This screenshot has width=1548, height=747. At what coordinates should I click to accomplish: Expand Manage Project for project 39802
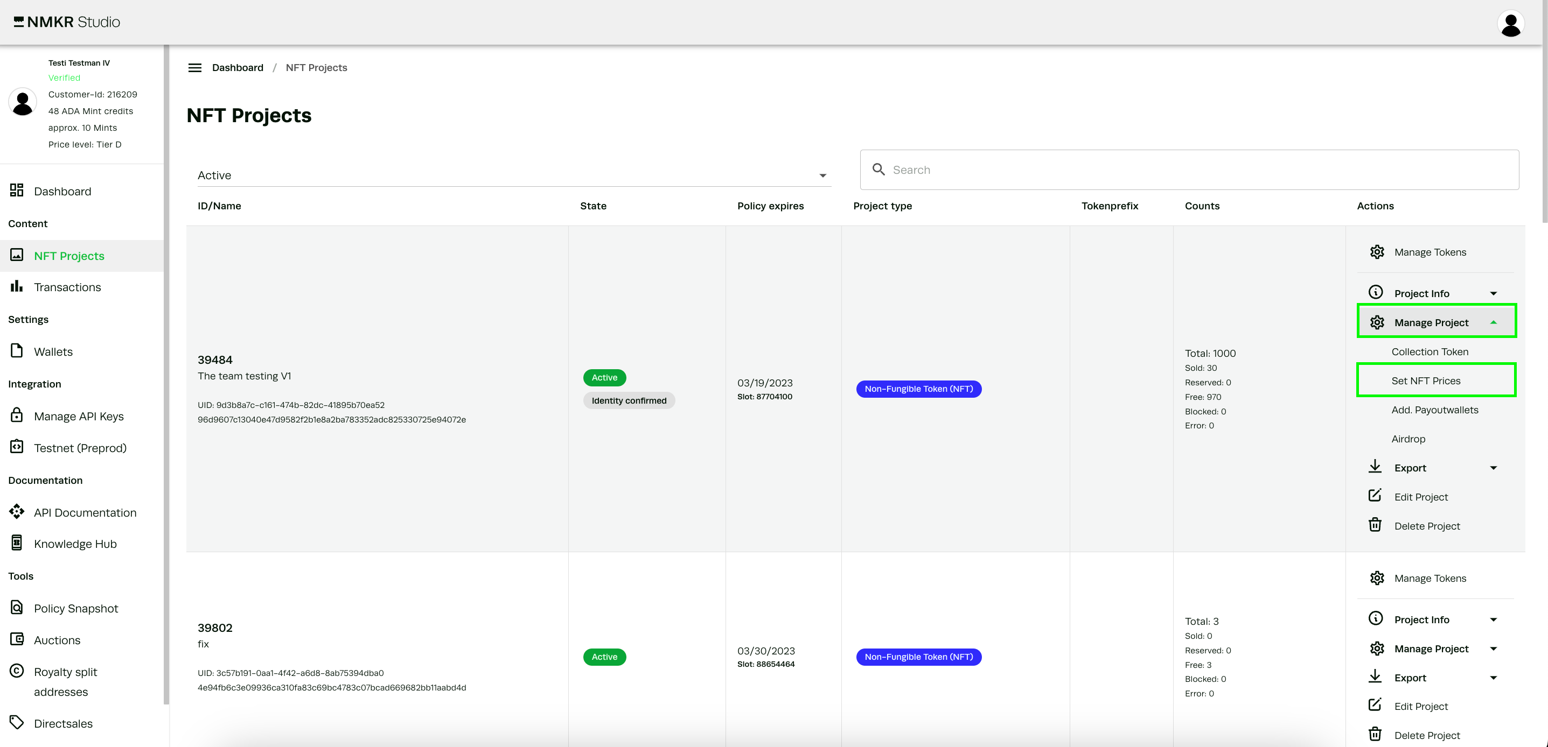[1433, 649]
